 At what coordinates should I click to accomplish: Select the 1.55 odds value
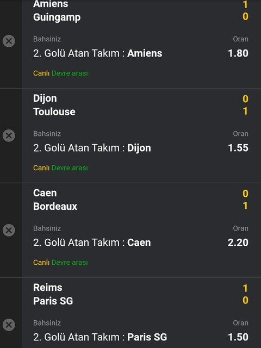(238, 148)
